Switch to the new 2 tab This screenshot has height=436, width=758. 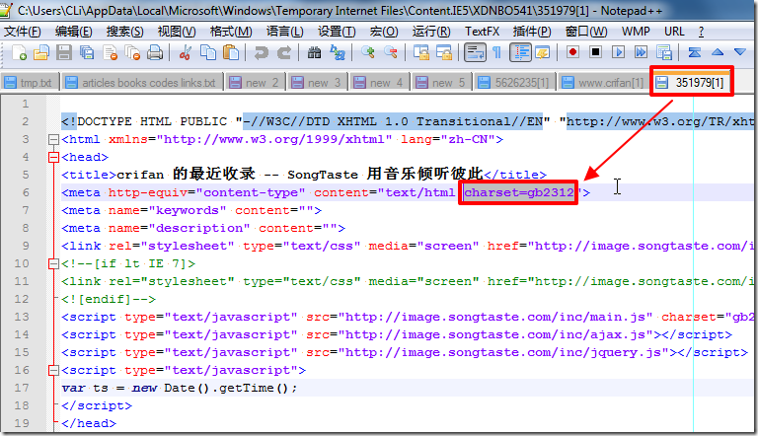click(255, 83)
